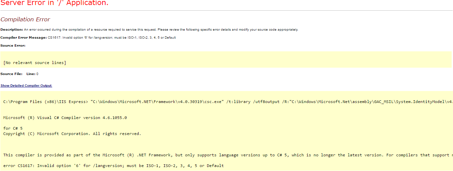Click the bold Description label
The height and width of the screenshot is (171, 453).
[x=12, y=30]
